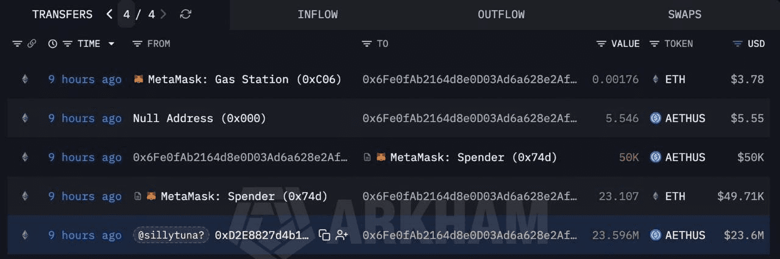Open the FROM column filter
Image resolution: width=780 pixels, height=259 pixels.
point(138,44)
